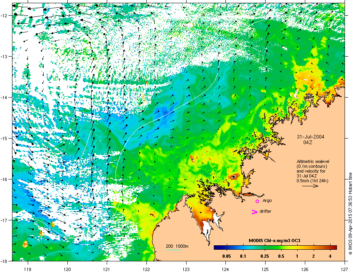Click colorbar tick label '0.25'

(x=265, y=256)
